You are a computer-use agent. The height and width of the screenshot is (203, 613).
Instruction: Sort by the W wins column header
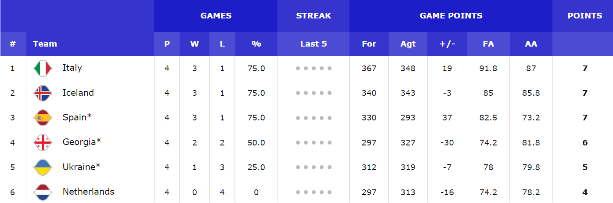pyautogui.click(x=195, y=44)
